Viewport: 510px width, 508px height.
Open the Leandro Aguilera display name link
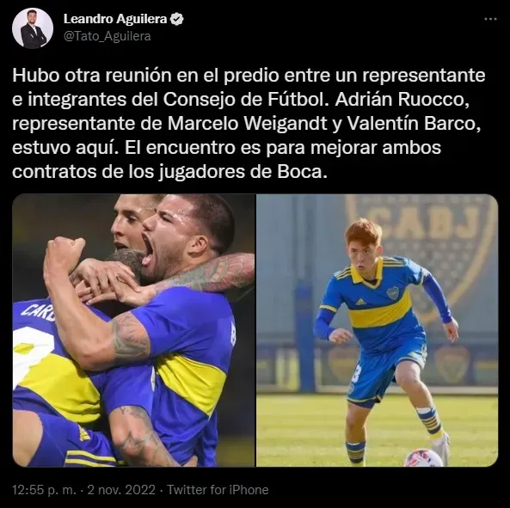click(115, 19)
